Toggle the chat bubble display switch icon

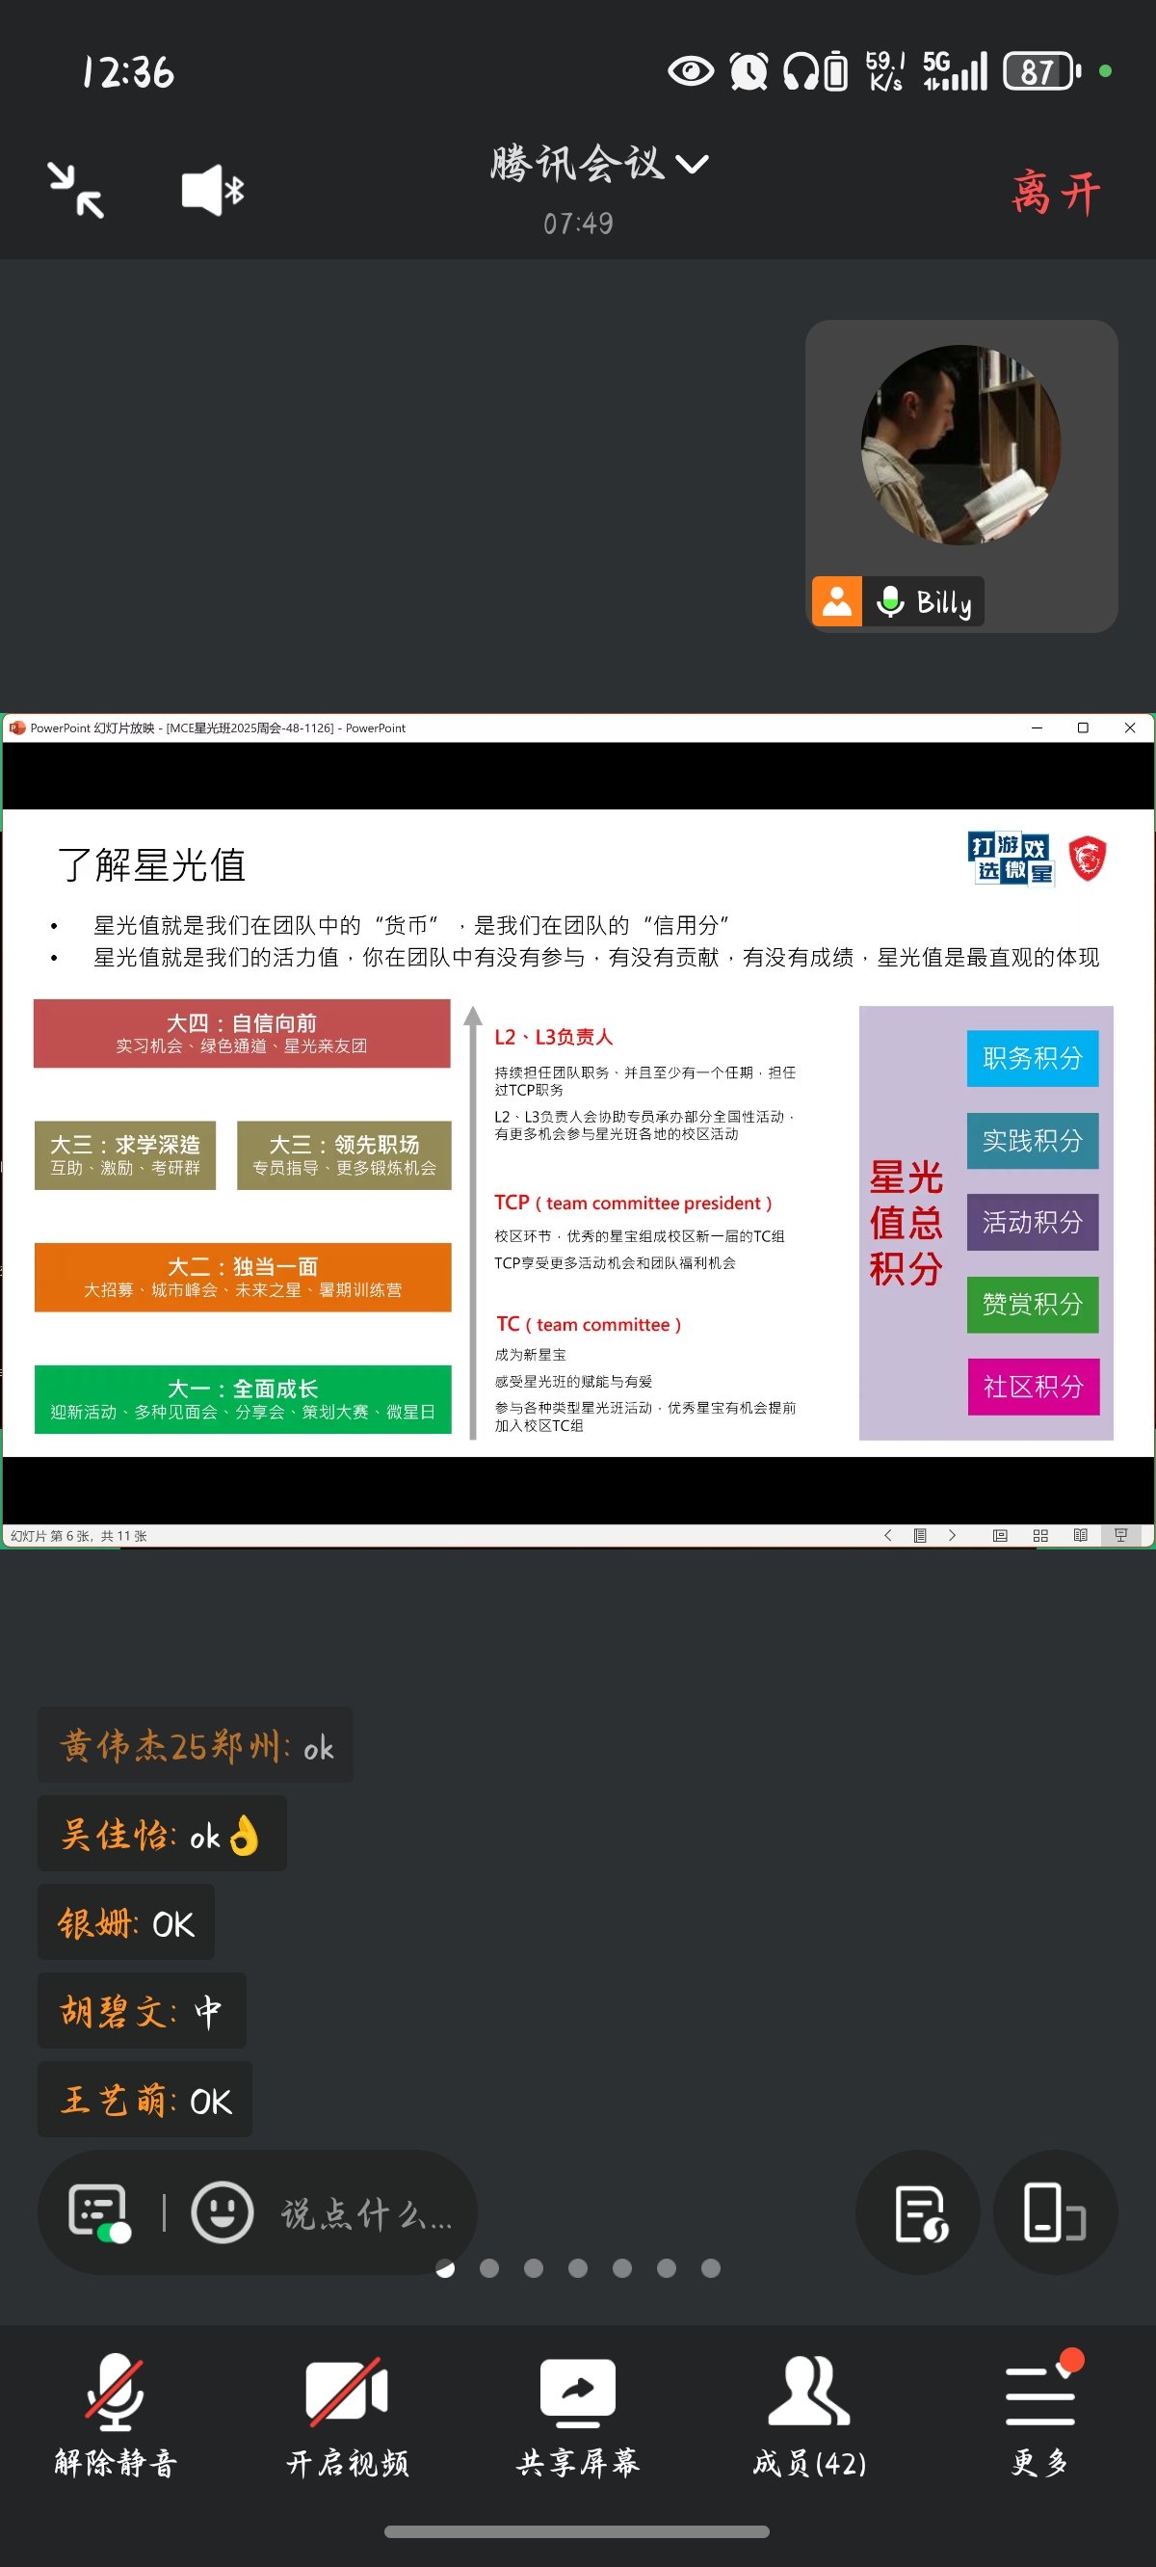pyautogui.click(x=98, y=2212)
